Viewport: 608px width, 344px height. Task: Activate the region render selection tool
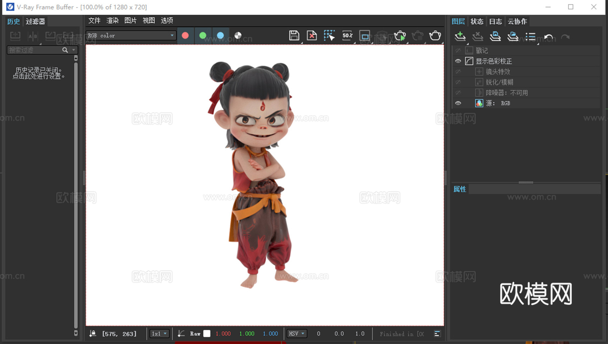coord(329,35)
